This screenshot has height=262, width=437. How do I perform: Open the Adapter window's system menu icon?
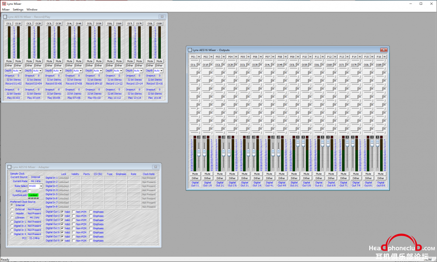pos(9,167)
